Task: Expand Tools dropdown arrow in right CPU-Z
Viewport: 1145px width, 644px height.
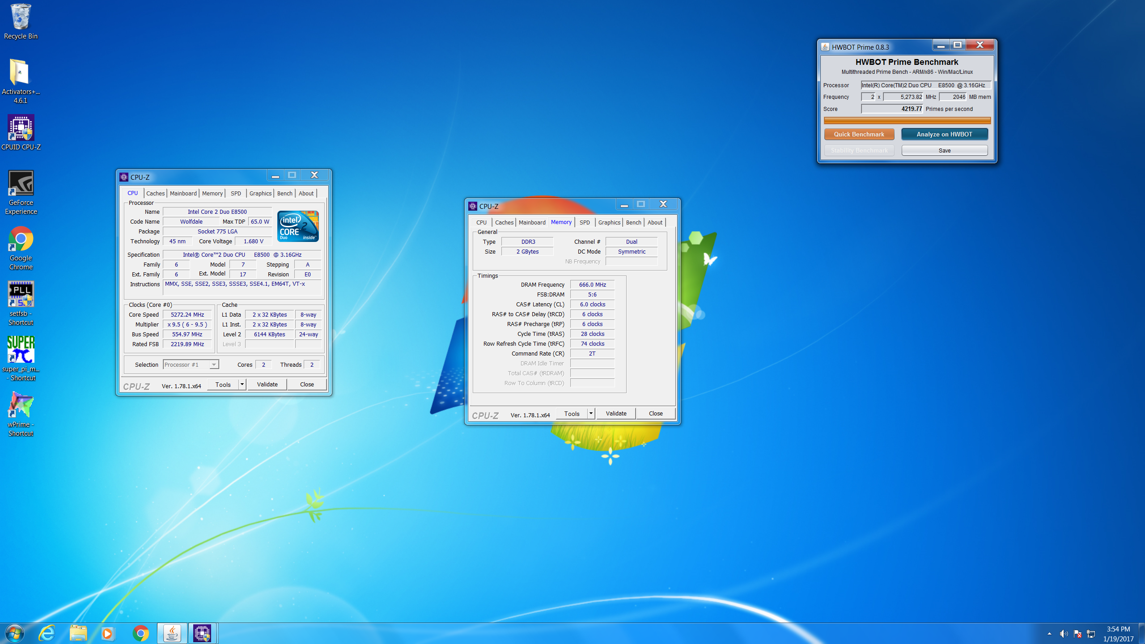Action: point(591,413)
